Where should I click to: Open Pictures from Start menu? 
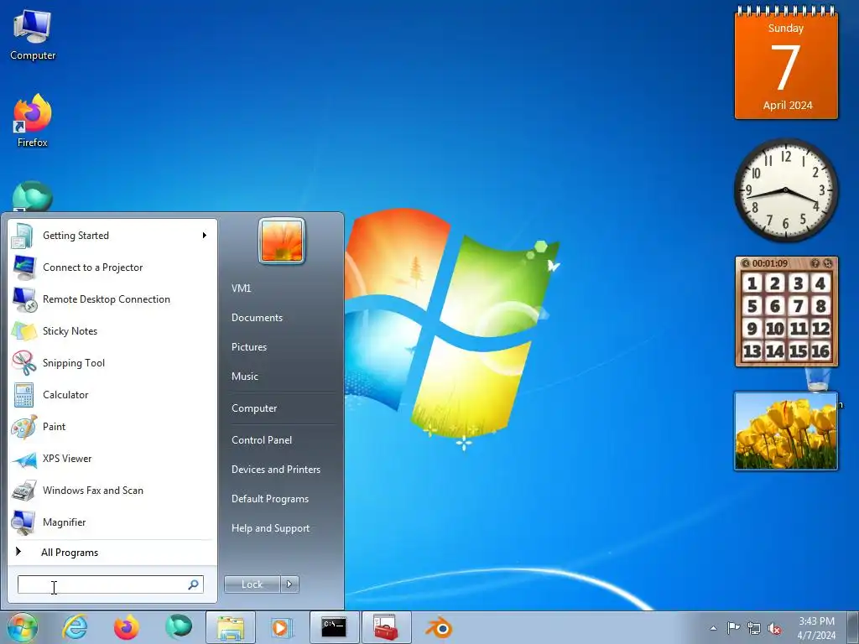tap(248, 347)
